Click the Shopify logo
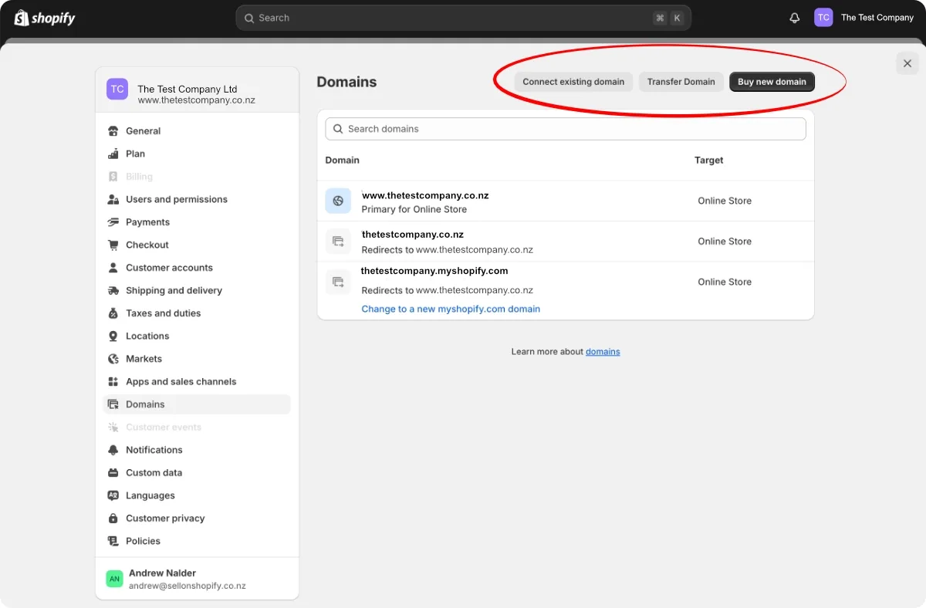 [45, 18]
